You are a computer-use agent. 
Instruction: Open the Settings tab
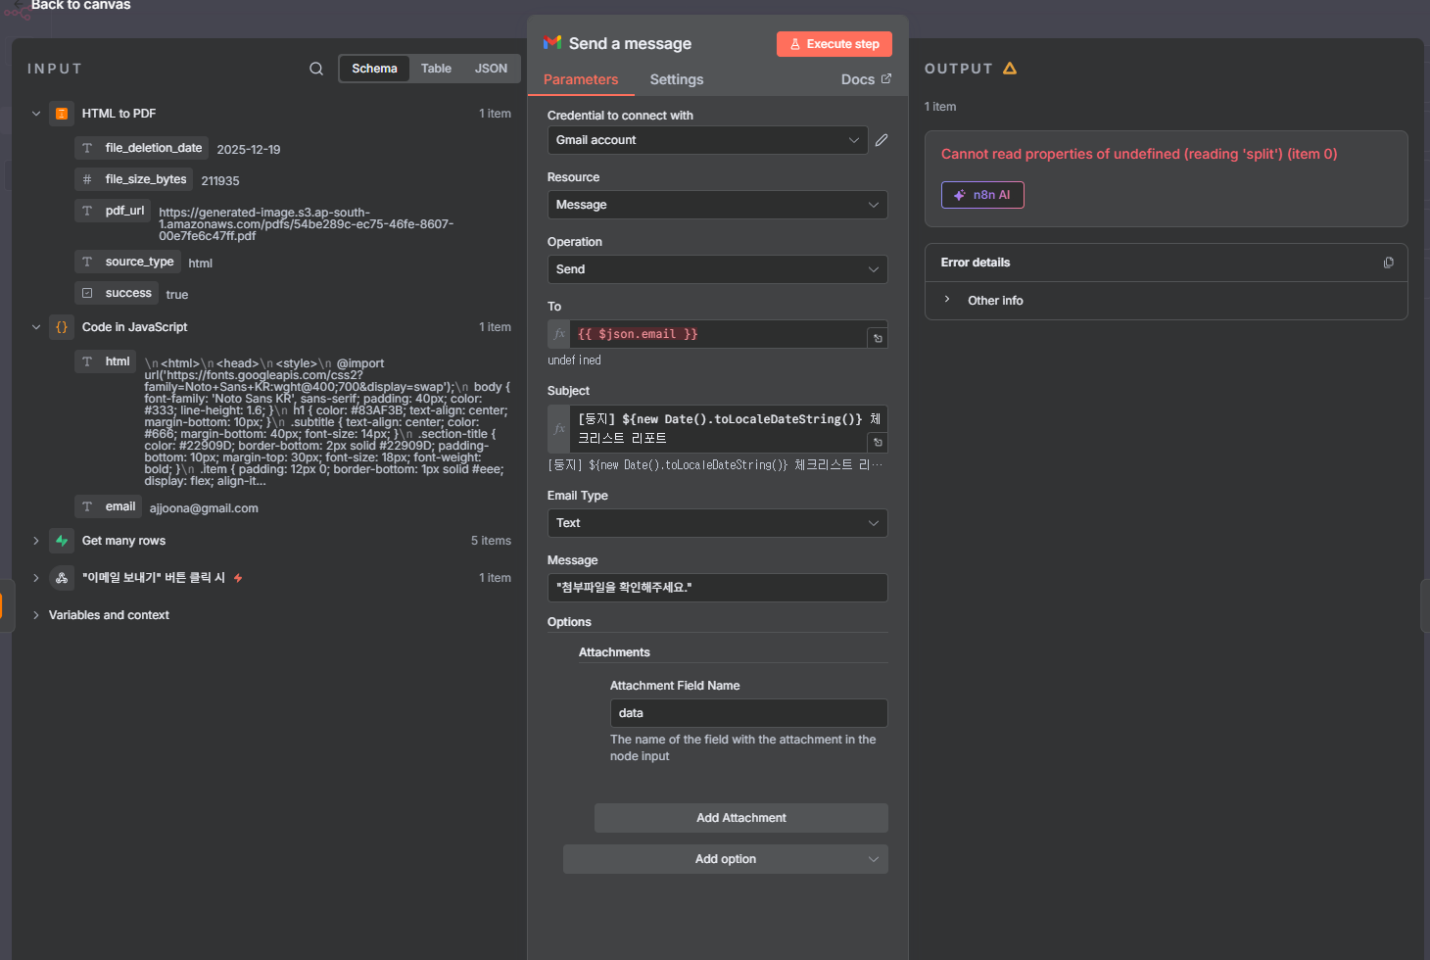pos(676,79)
